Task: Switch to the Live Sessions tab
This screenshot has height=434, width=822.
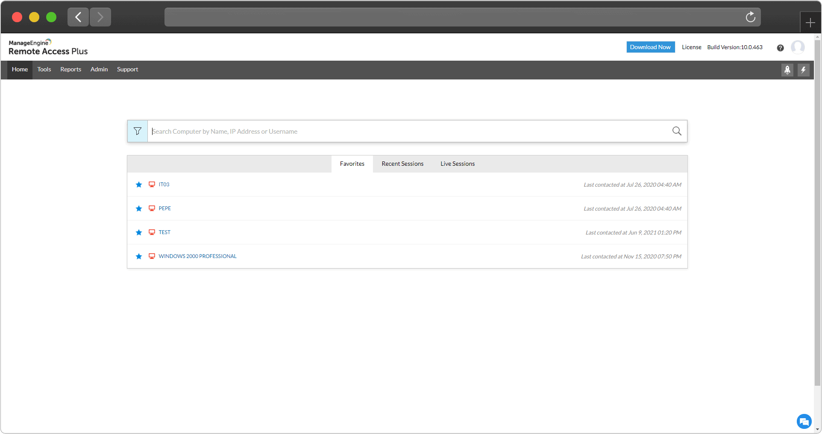Action: click(458, 164)
